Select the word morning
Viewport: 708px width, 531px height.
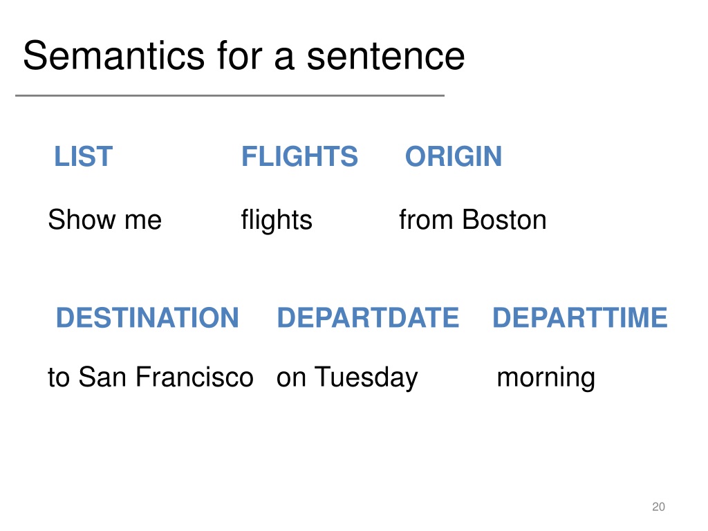[546, 380]
